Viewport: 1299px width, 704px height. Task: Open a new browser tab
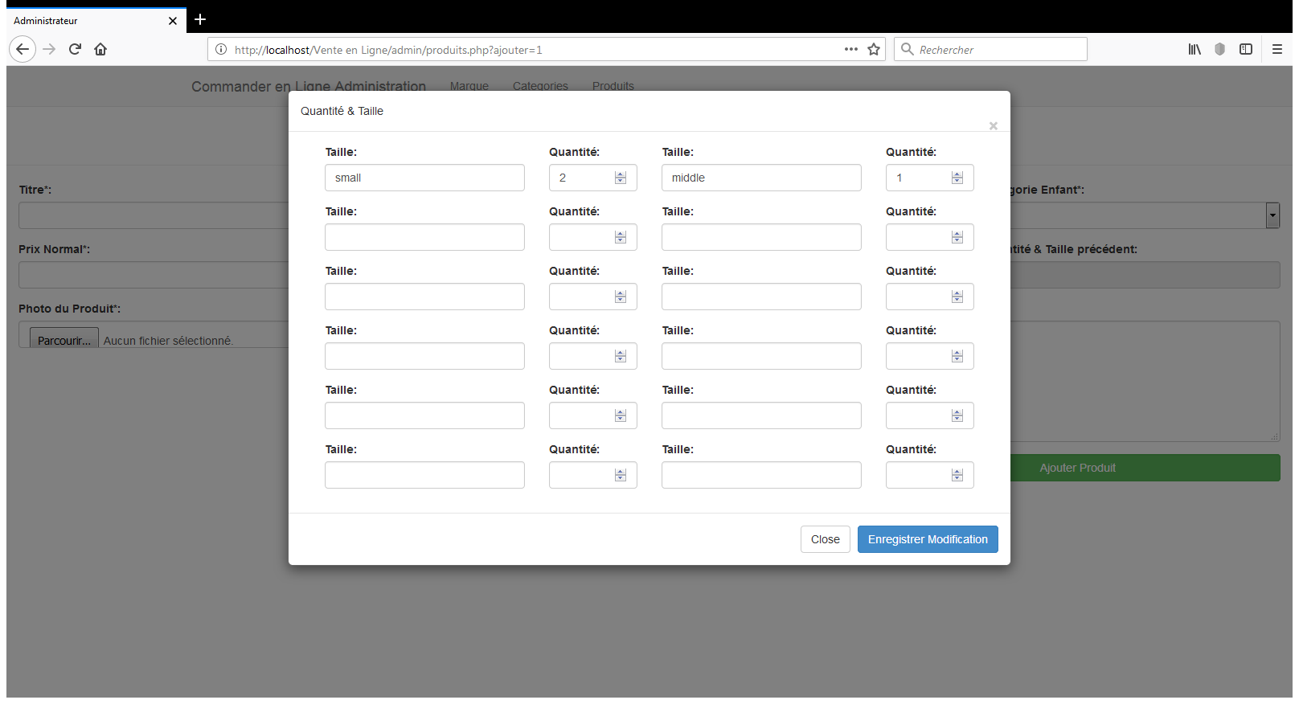(x=200, y=19)
